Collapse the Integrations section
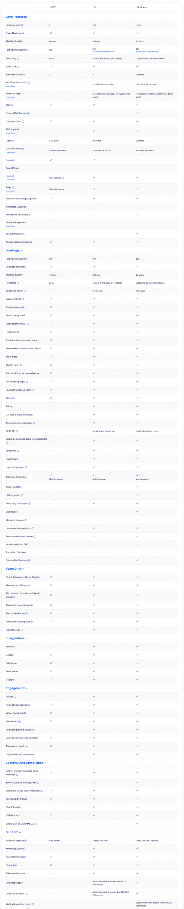The width and height of the screenshot is (184, 909). (26, 638)
